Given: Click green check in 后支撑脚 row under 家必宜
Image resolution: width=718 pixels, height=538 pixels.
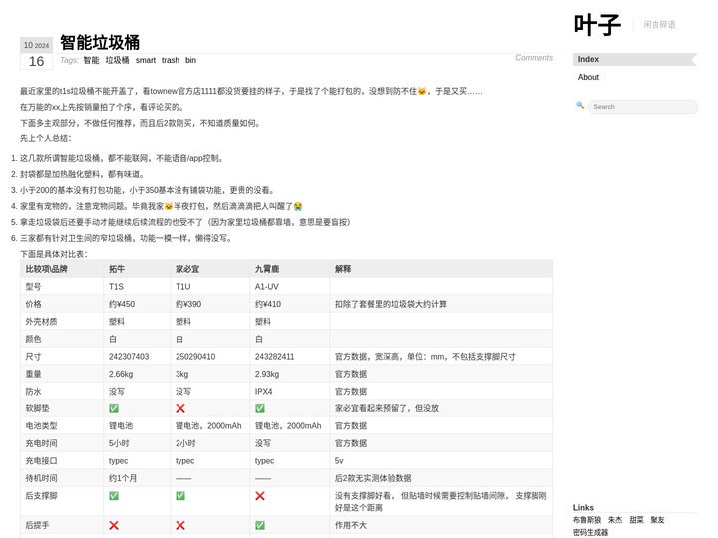Looking at the screenshot, I should 180,496.
